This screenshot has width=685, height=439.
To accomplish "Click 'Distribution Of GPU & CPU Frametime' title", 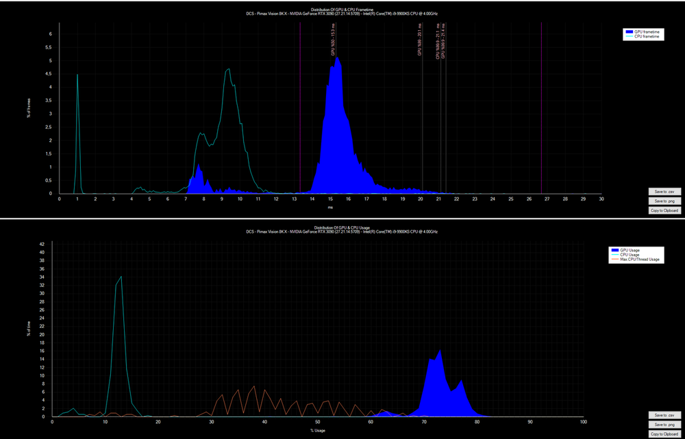I will (342, 9).
